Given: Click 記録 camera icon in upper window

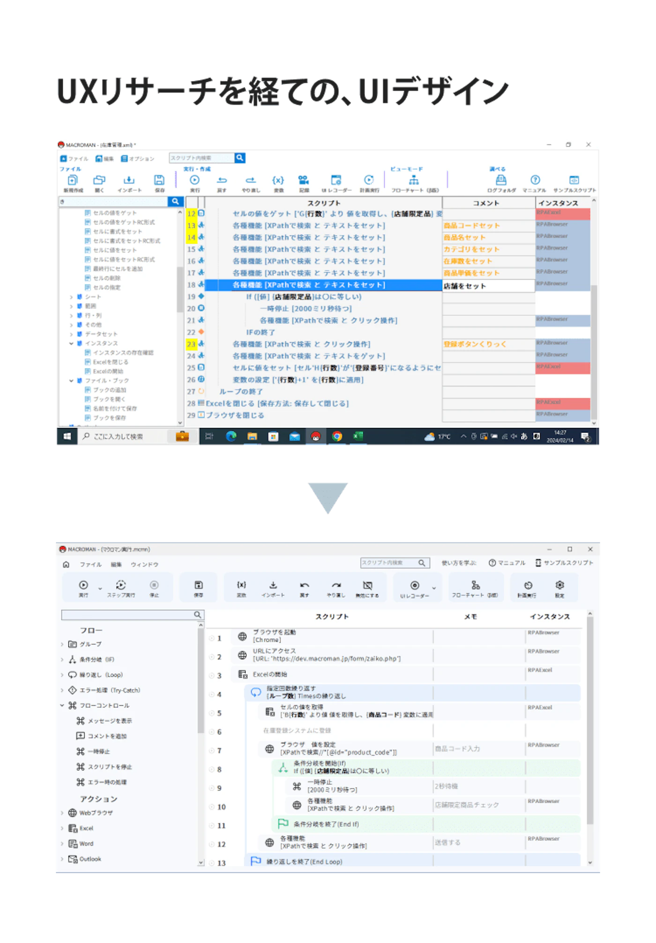Looking at the screenshot, I should [304, 180].
